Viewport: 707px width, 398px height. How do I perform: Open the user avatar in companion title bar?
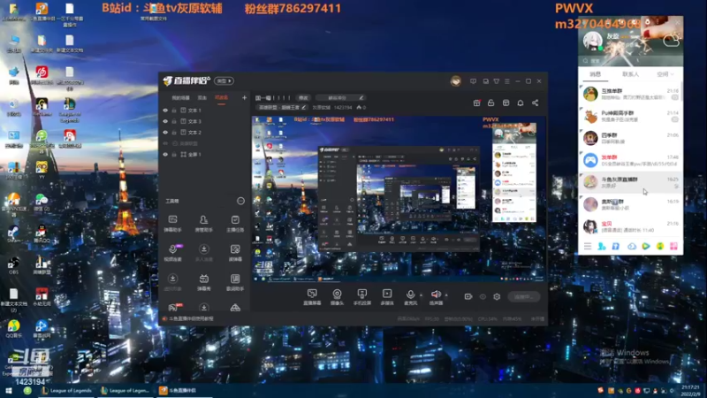click(x=456, y=81)
